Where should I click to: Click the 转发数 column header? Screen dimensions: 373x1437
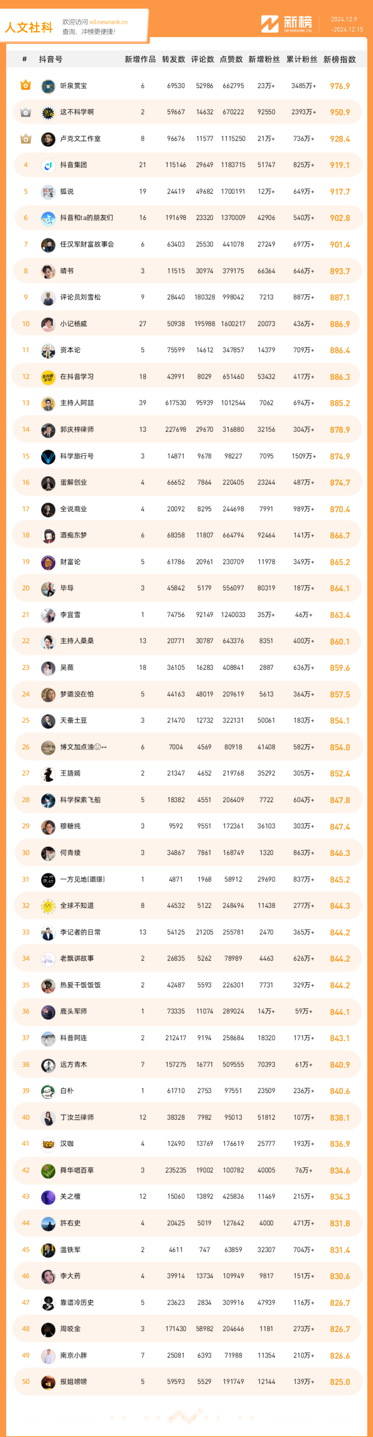(x=173, y=59)
